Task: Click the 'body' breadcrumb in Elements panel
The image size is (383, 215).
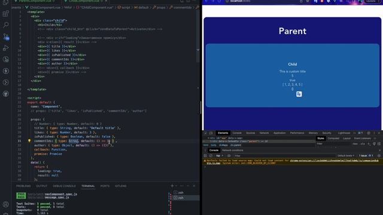Action: point(214,145)
